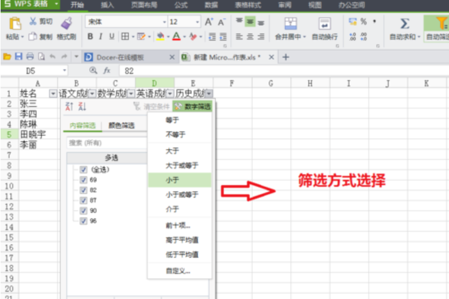Uncheck the value 96 checkbox

click(x=84, y=220)
